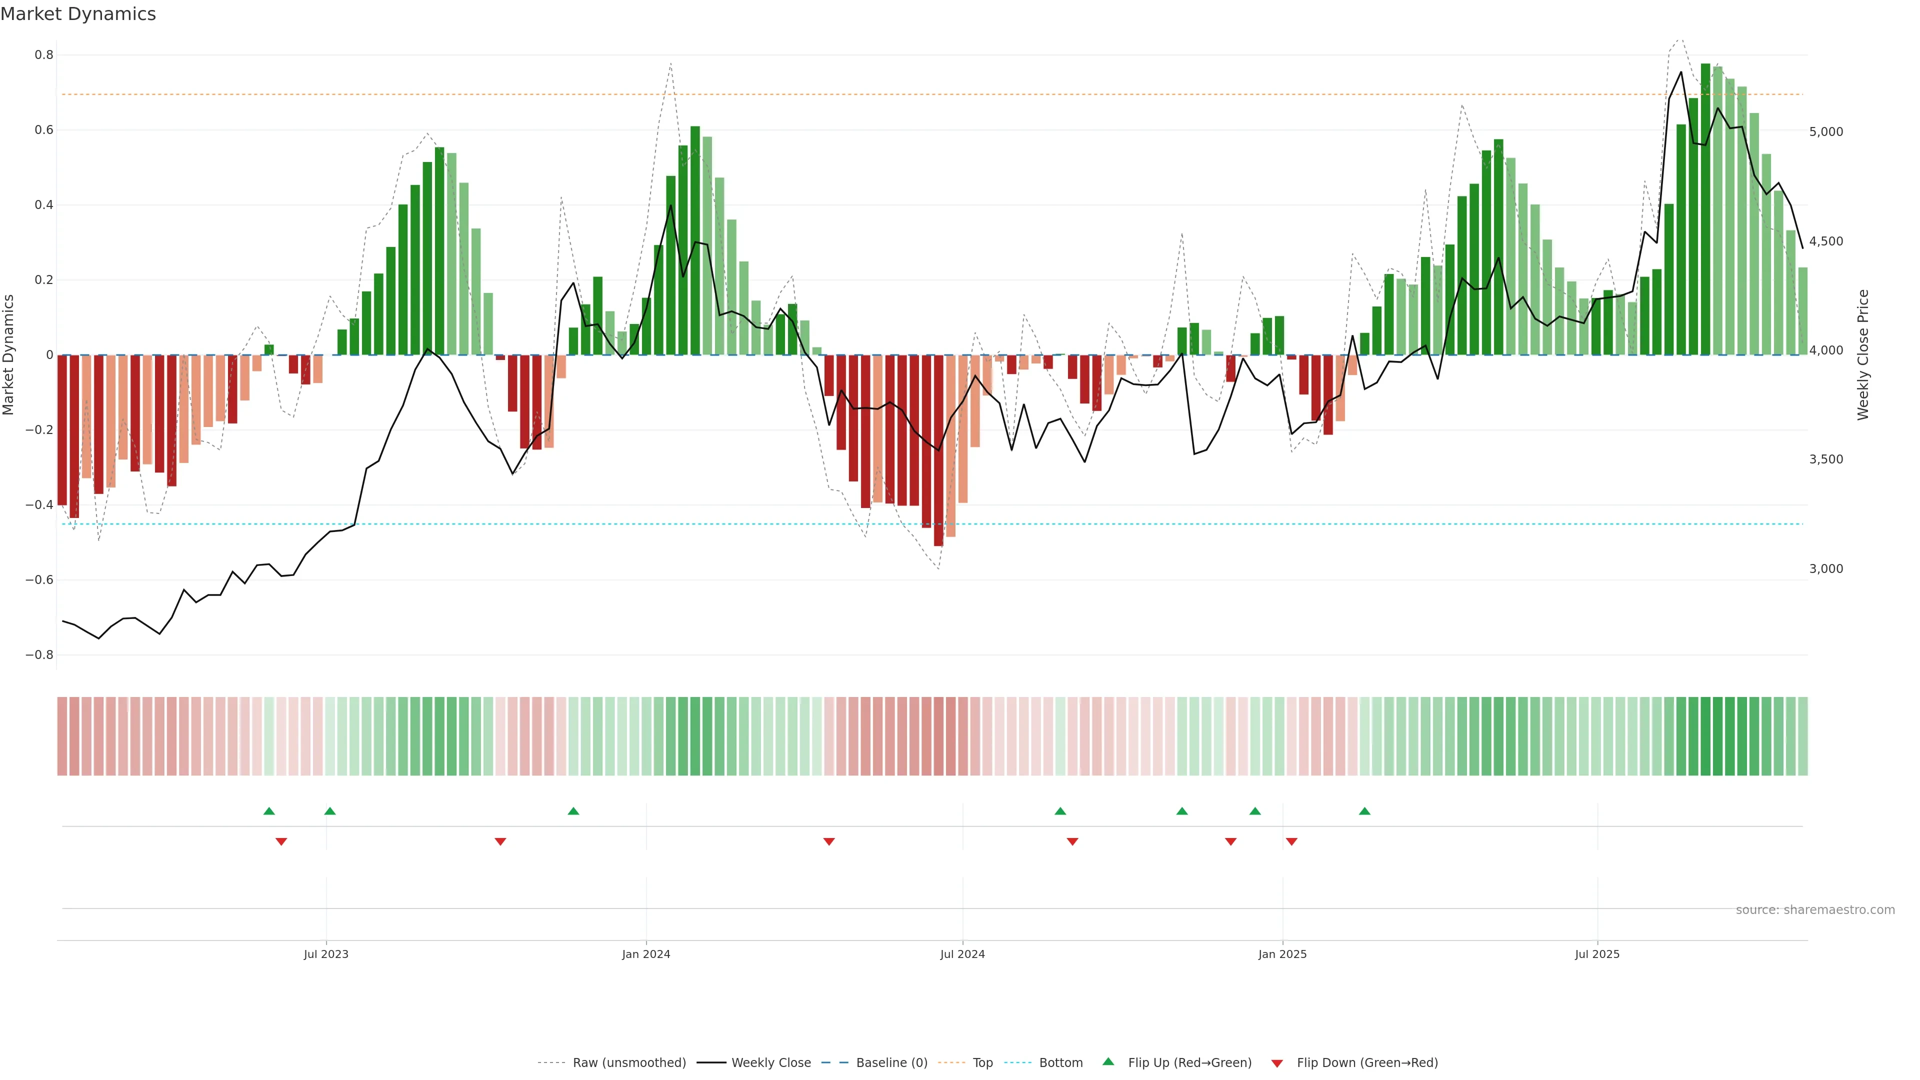Image resolution: width=1920 pixels, height=1080 pixels.
Task: Click the Jan 2025 axis label
Action: 1282,954
